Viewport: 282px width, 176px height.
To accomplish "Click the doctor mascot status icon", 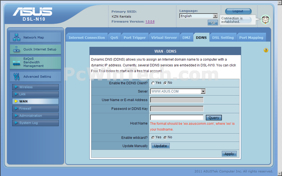I will 266,20.
